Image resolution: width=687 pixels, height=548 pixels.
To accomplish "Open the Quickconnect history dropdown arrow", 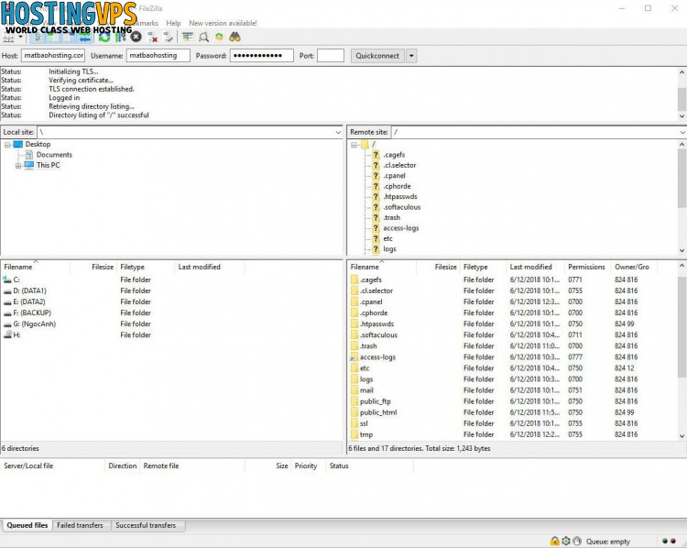I will tap(411, 56).
